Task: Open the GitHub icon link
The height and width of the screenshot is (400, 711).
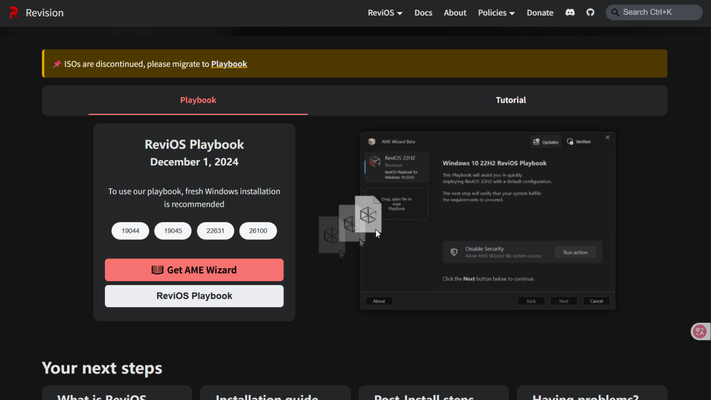Action: [x=590, y=12]
